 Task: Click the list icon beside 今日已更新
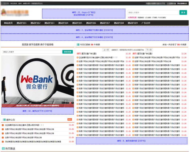pyautogui.click(x=78, y=45)
